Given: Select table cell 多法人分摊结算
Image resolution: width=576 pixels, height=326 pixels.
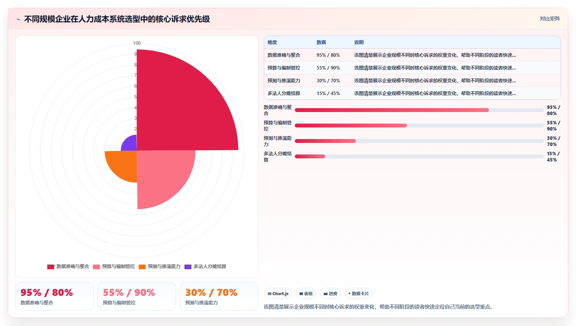Looking at the screenshot, I should (284, 93).
